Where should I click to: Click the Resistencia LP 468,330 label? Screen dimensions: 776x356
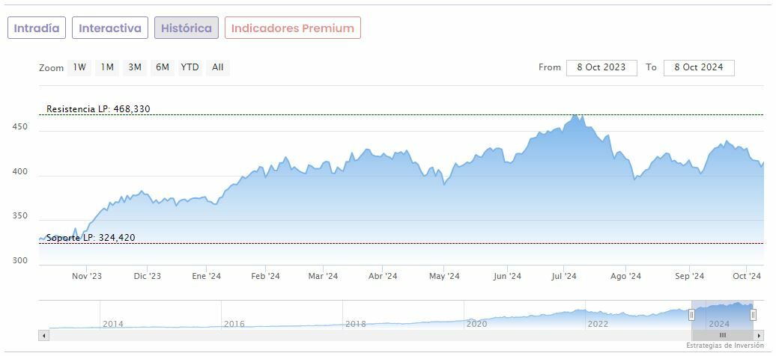(98, 109)
